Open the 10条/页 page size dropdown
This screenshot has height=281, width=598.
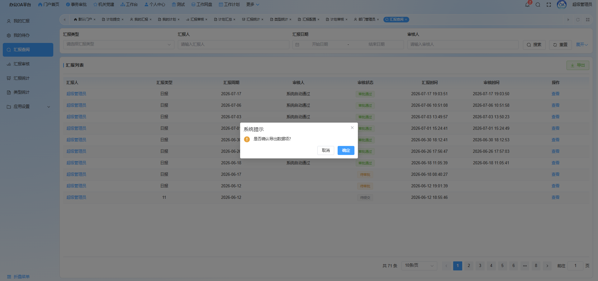pos(419,265)
